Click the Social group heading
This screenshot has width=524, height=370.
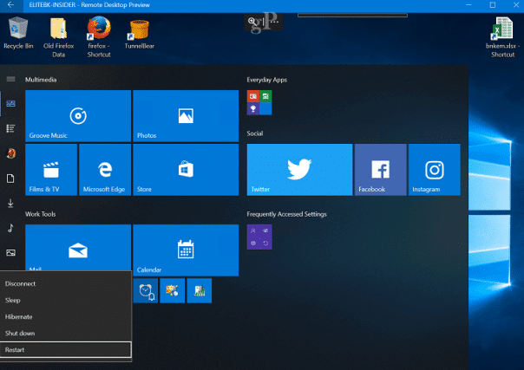click(255, 133)
